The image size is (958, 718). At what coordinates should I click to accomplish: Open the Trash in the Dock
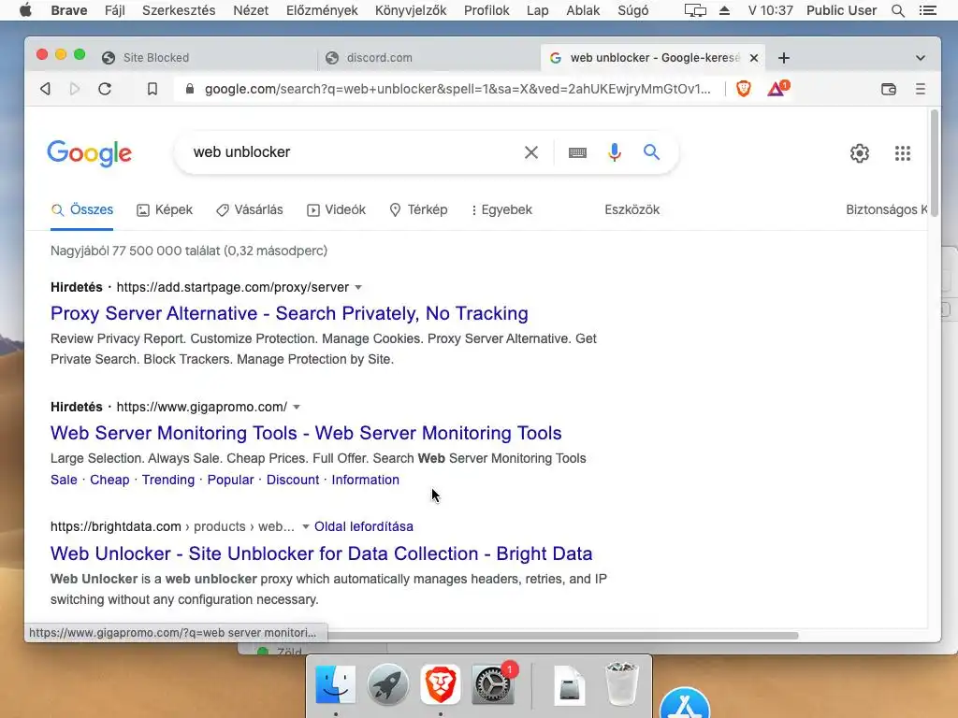point(622,684)
